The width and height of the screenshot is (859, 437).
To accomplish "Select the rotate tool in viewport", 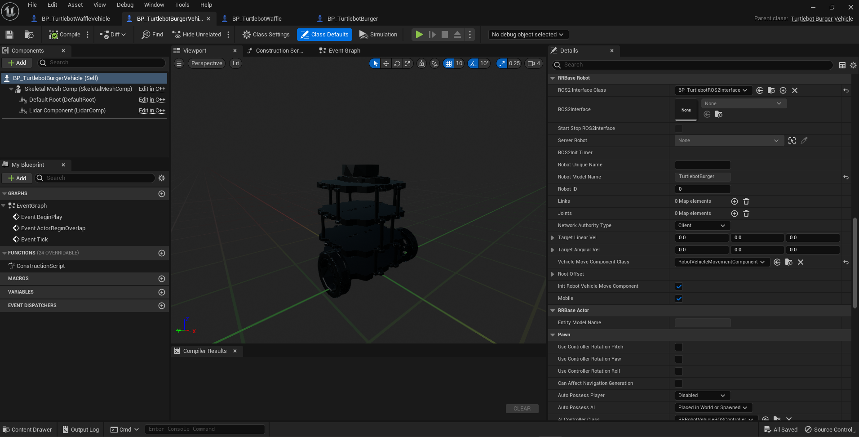I will point(397,63).
